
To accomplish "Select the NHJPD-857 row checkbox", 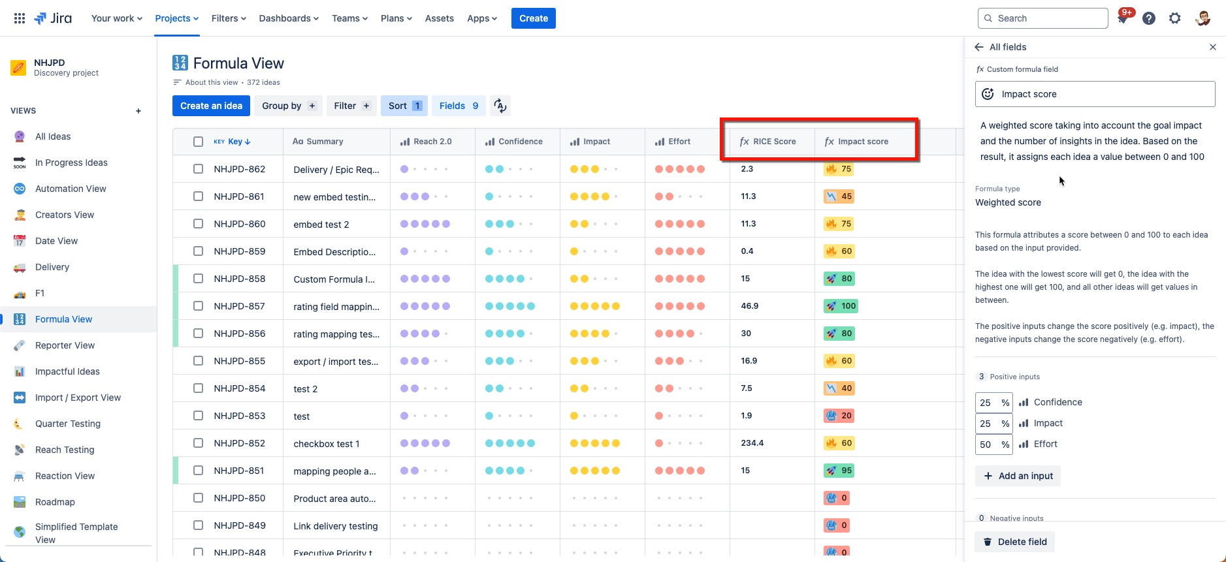I will pyautogui.click(x=199, y=306).
